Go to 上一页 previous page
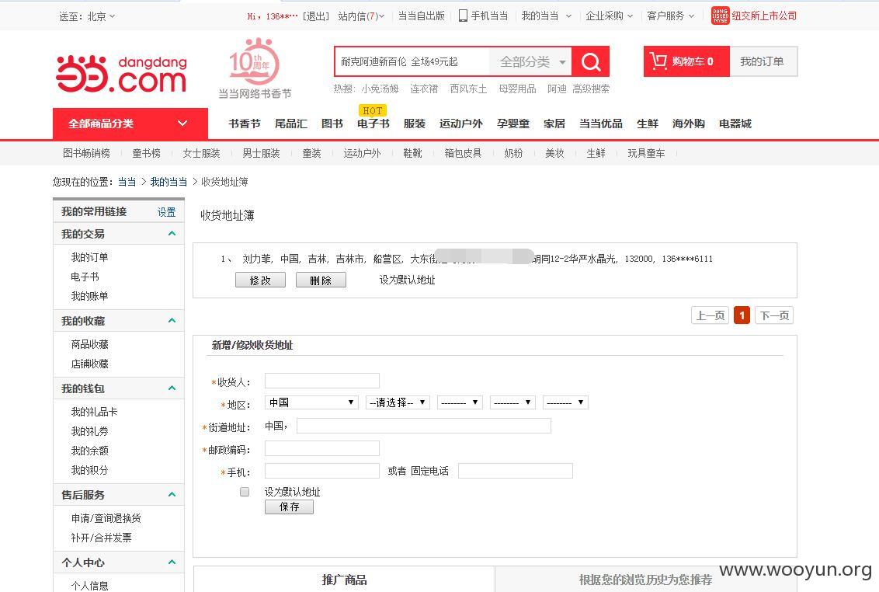This screenshot has height=592, width=879. point(710,315)
